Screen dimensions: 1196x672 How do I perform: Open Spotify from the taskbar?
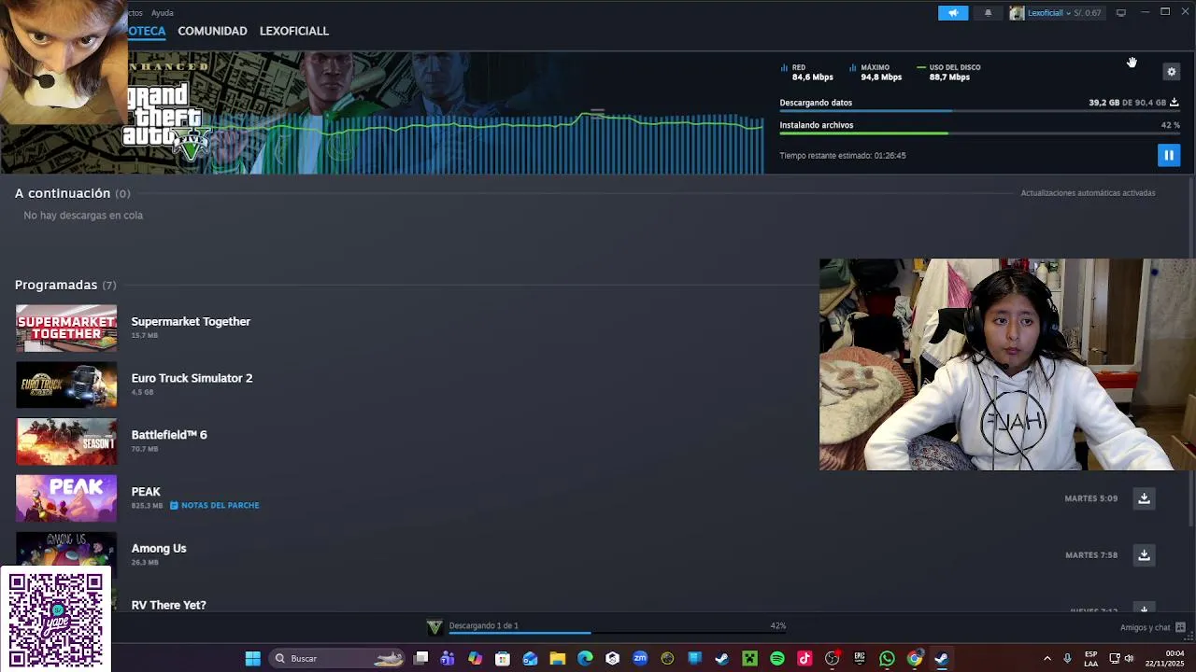click(x=777, y=659)
